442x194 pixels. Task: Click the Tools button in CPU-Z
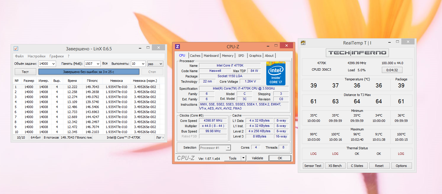pos(233,158)
